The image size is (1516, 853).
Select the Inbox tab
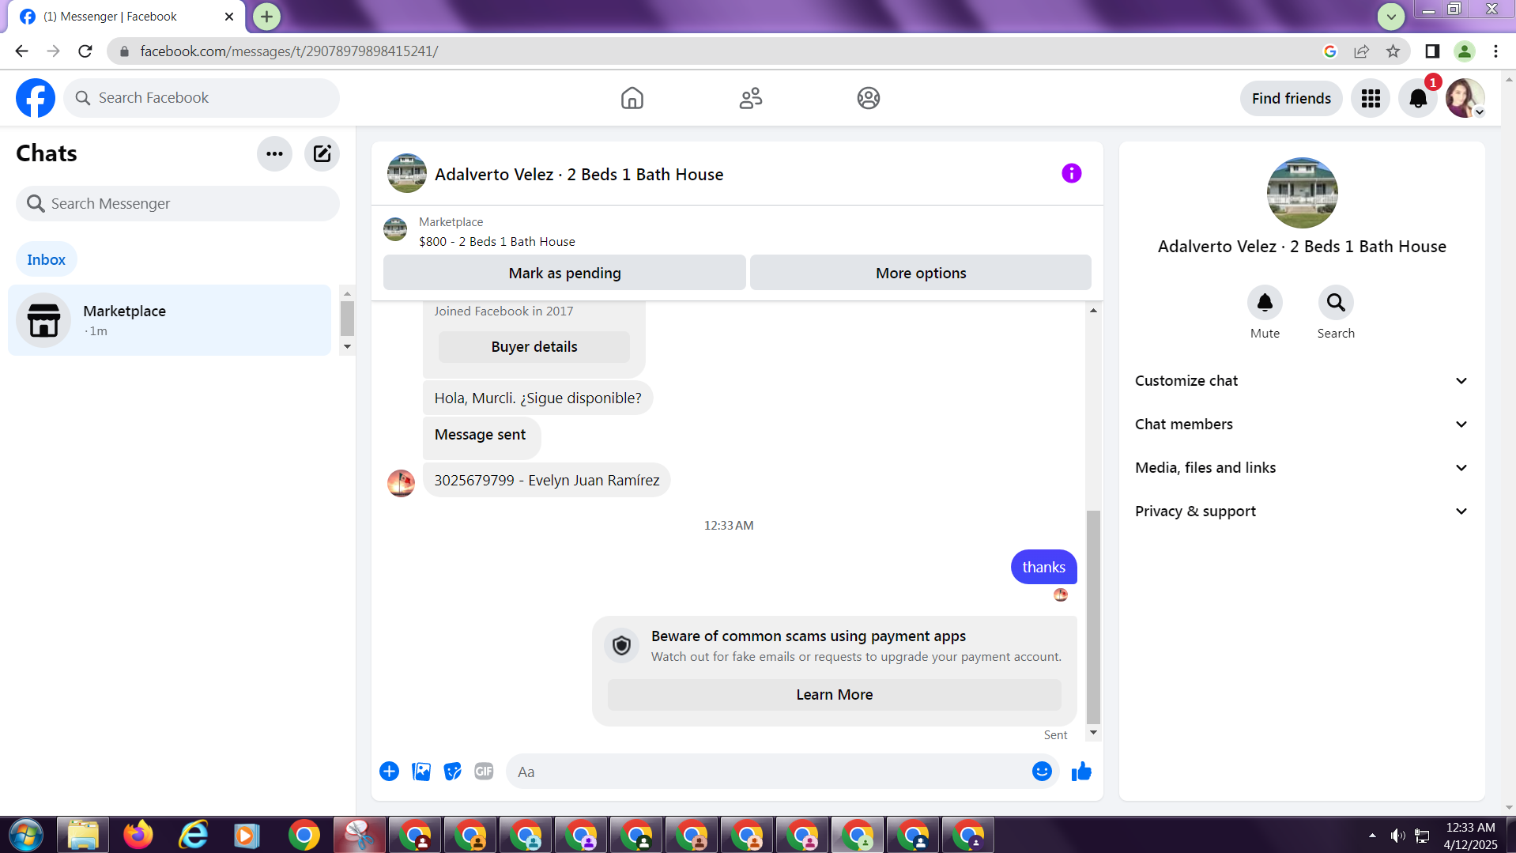pos(46,259)
